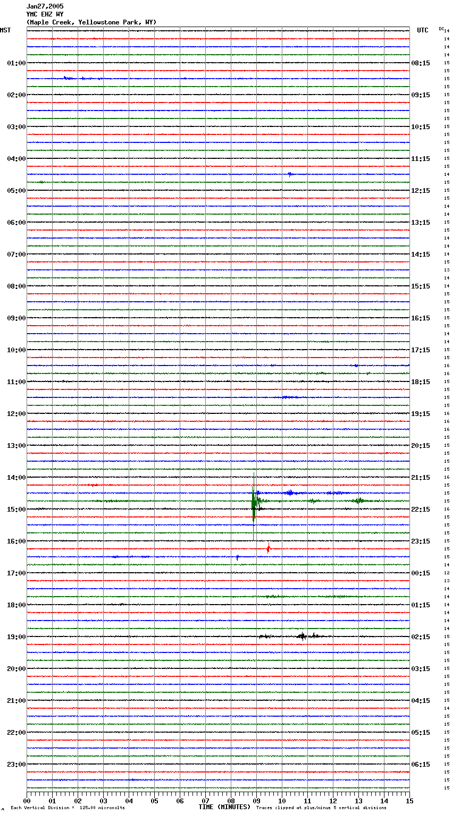Select the 08:00 MST time label
This screenshot has height=815, width=452.
pyautogui.click(x=16, y=286)
